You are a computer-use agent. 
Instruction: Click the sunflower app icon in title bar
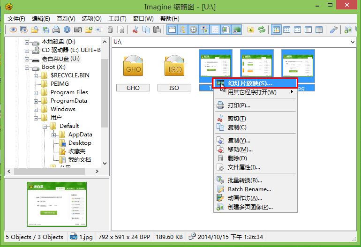coord(9,7)
